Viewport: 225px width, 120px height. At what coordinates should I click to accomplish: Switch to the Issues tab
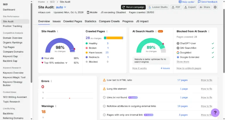[x=57, y=21]
